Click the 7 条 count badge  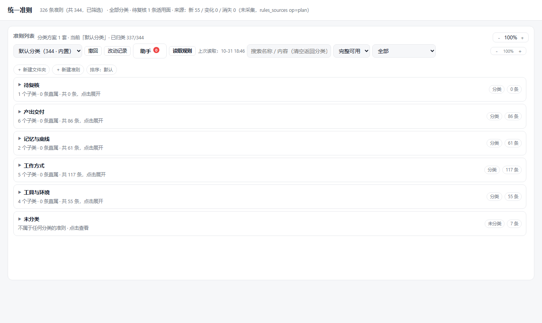(514, 223)
